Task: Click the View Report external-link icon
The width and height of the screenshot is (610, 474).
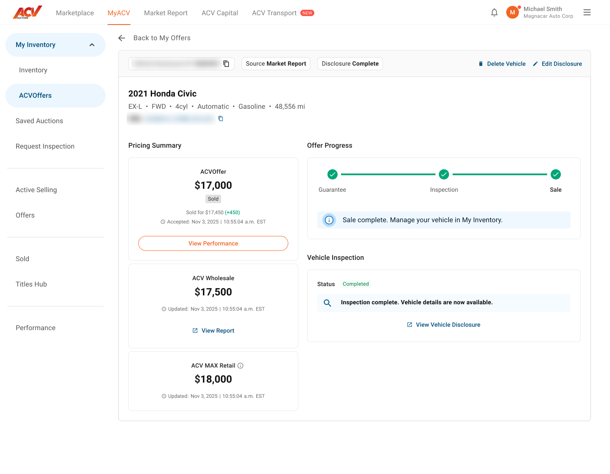Action: click(x=195, y=331)
